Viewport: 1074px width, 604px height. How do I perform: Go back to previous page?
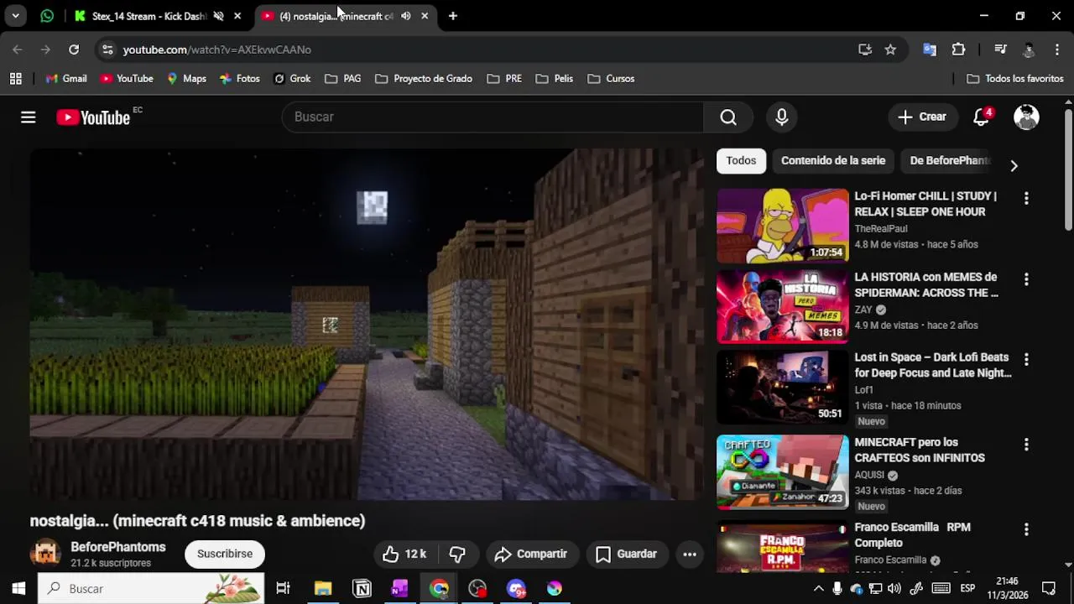[18, 49]
